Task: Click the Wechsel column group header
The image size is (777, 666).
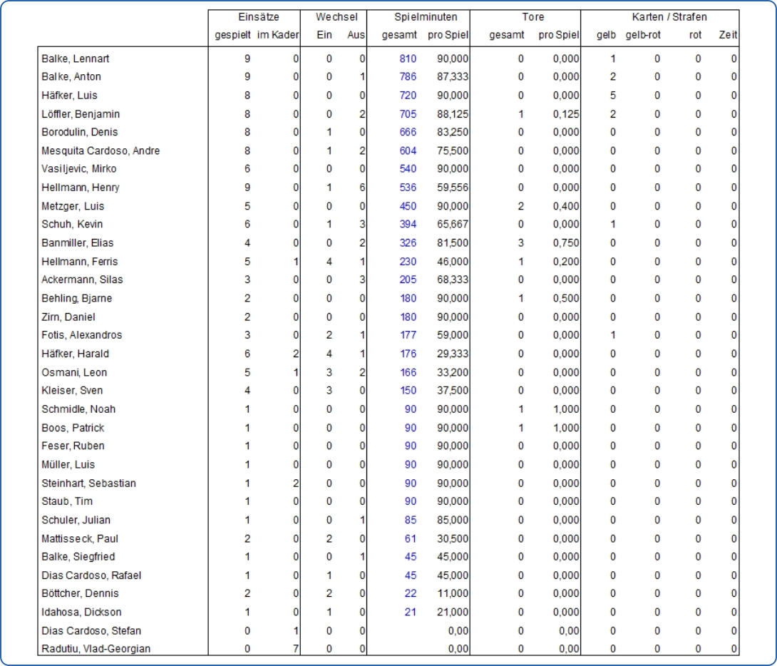Action: click(336, 17)
